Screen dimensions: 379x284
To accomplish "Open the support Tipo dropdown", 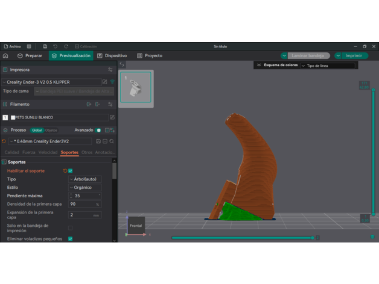I will tap(85, 179).
